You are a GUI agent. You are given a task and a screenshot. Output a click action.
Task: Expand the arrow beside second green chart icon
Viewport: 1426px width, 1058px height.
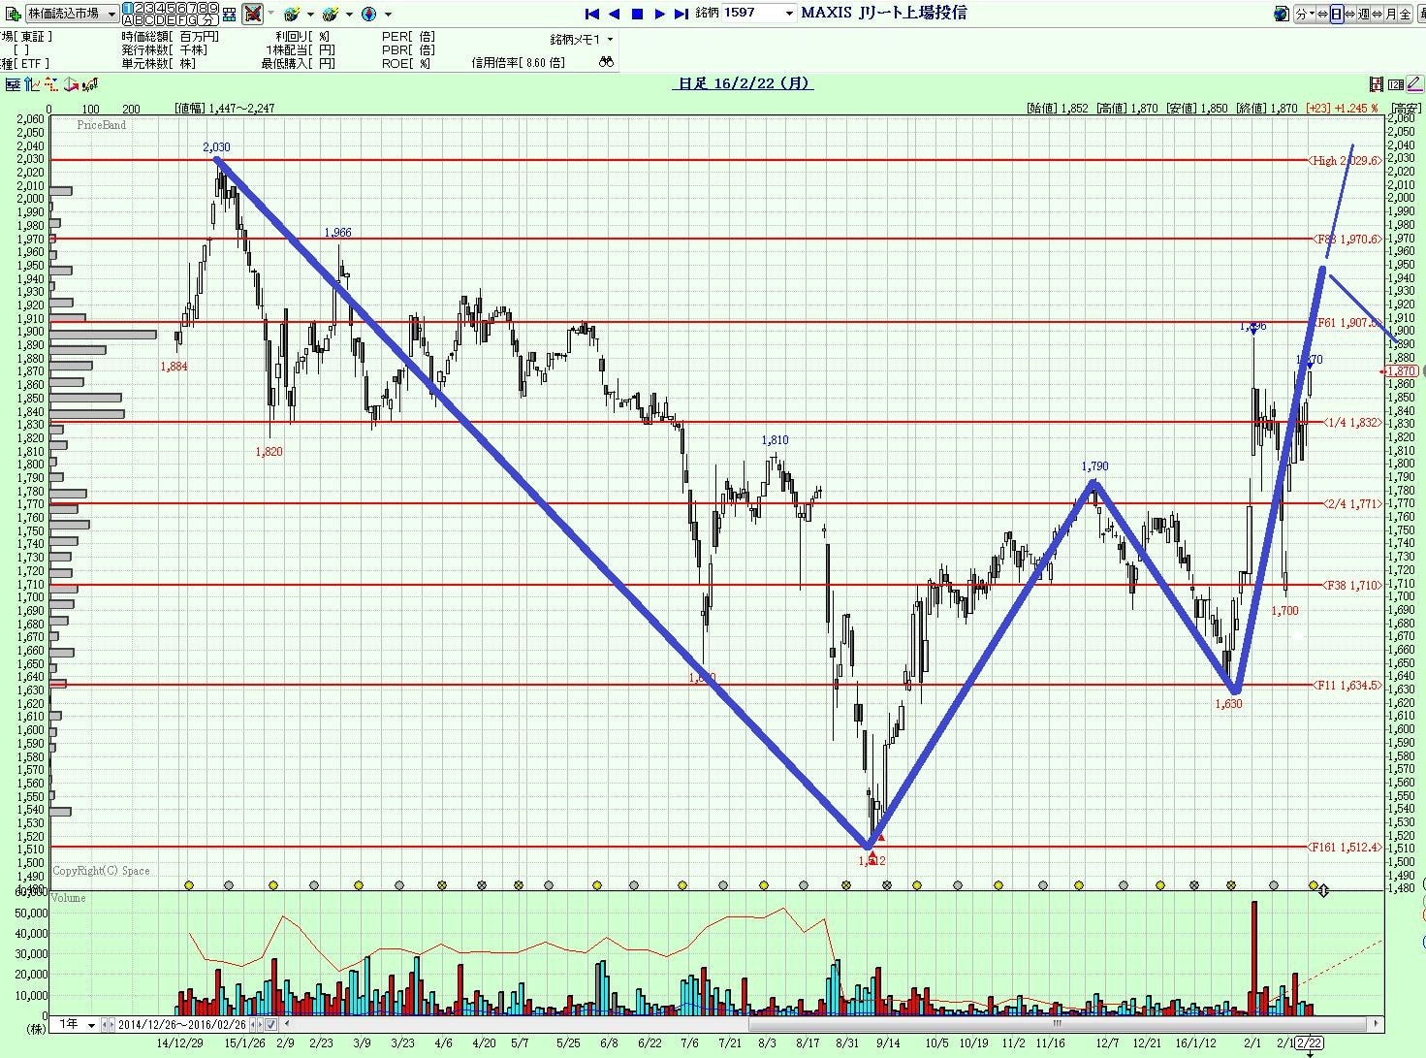pos(349,15)
